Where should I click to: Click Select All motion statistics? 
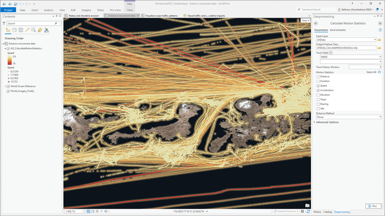coord(371,72)
